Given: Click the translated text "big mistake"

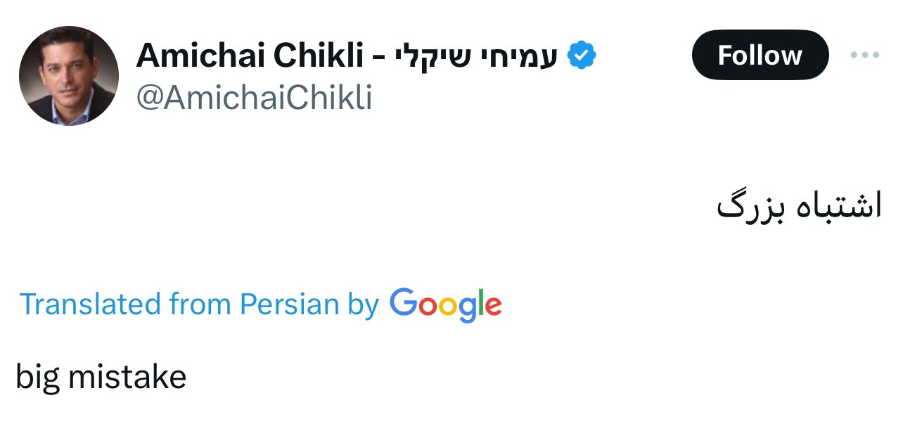Looking at the screenshot, I should (101, 377).
